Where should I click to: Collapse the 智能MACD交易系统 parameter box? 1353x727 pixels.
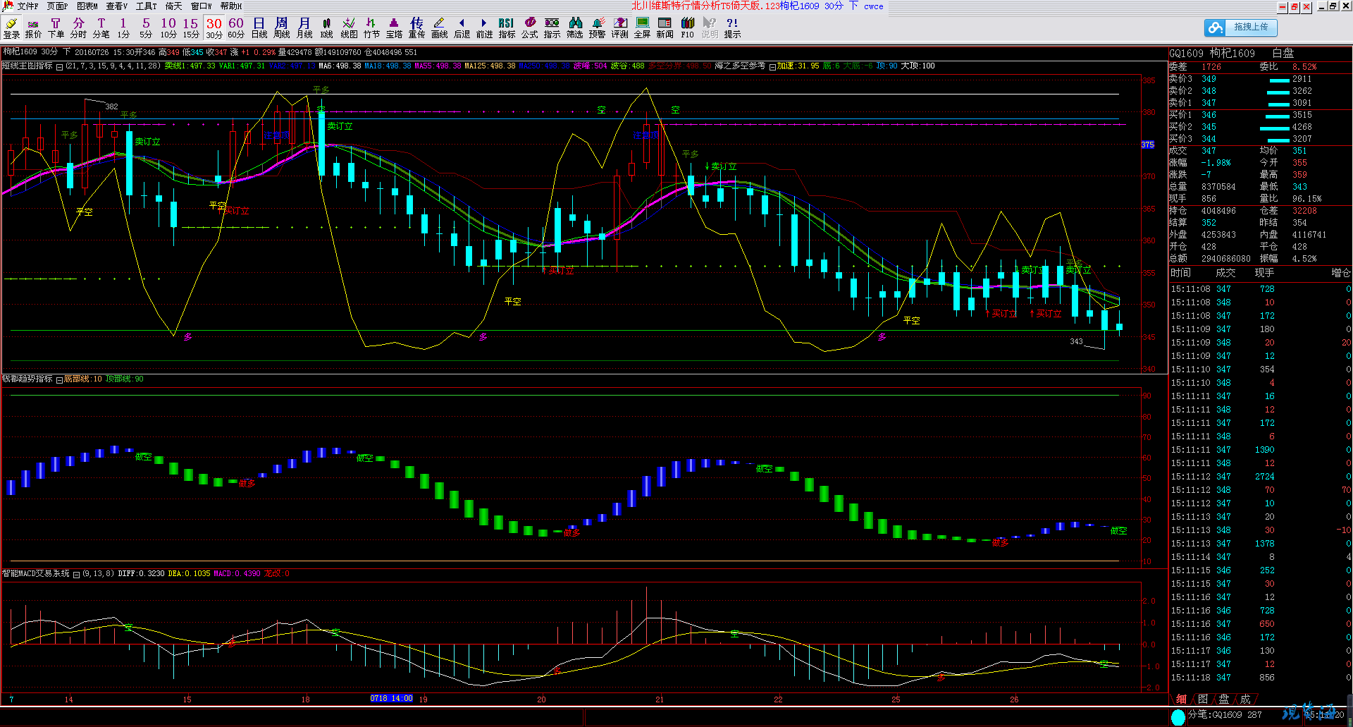point(76,574)
